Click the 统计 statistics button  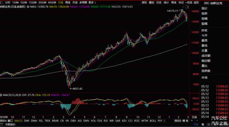tap(166, 2)
